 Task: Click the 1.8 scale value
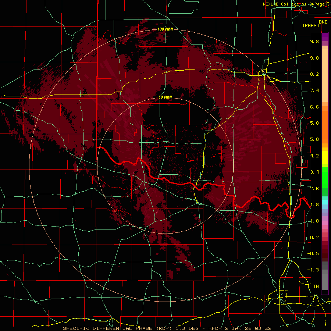coord(314,204)
